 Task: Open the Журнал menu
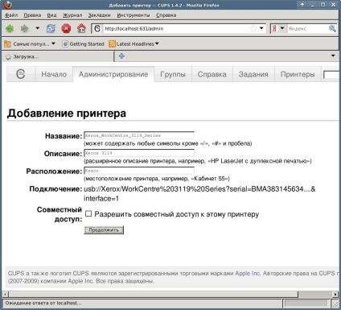72,15
